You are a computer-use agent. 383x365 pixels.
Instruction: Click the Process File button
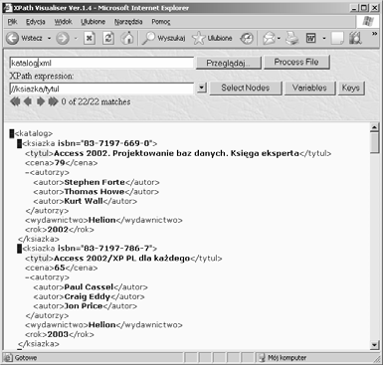point(296,62)
